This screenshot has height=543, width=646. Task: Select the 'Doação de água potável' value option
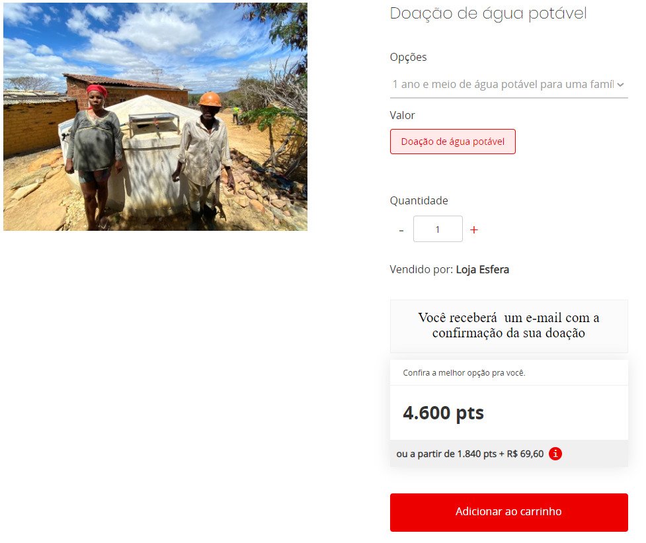pos(452,142)
